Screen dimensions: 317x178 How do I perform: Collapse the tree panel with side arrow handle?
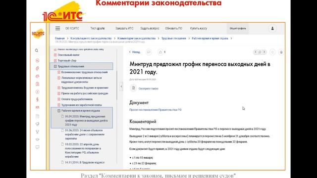(121, 87)
